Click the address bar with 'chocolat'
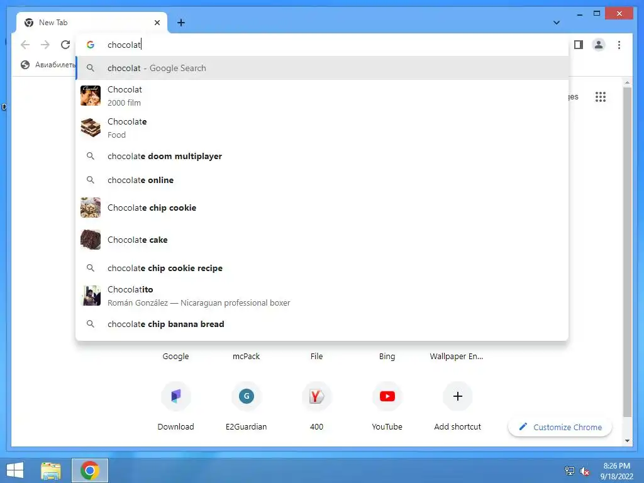The width and height of the screenshot is (644, 483). pos(322,45)
